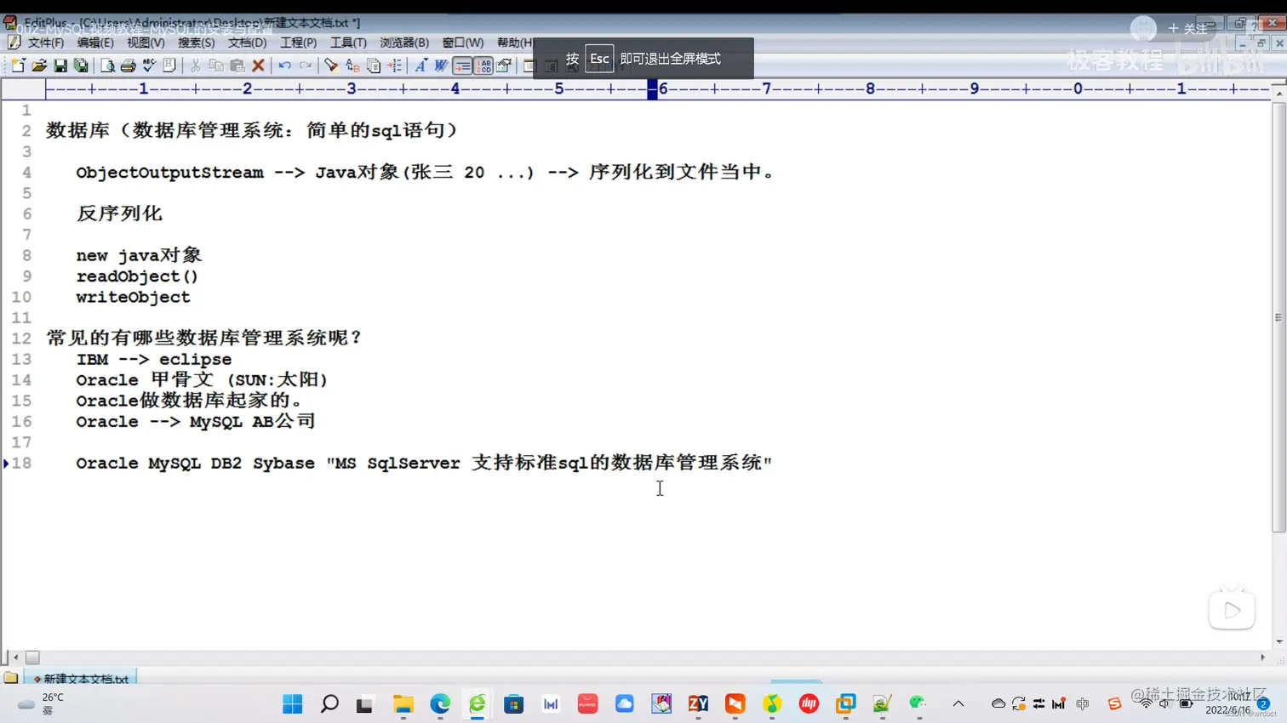Viewport: 1287px width, 723px height.
Task: Toggle the ABCD column marker icon
Action: pos(483,66)
